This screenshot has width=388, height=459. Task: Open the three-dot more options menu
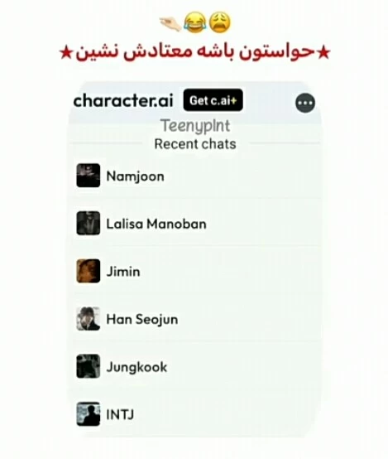tap(305, 103)
